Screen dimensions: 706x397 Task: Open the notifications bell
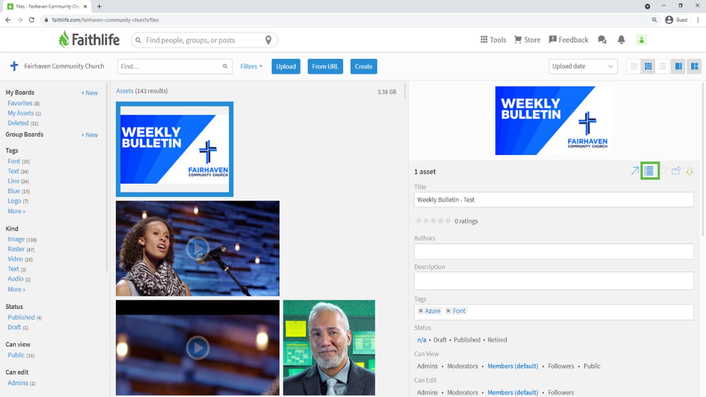(x=621, y=40)
